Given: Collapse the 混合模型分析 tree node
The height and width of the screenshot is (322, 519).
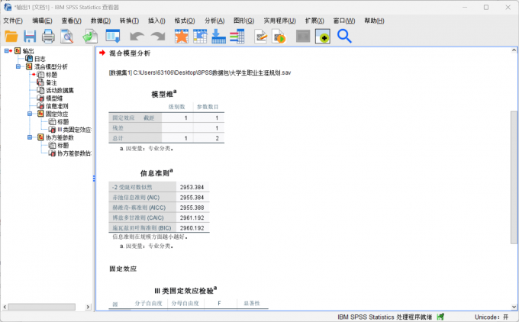Looking at the screenshot, I should 18,66.
